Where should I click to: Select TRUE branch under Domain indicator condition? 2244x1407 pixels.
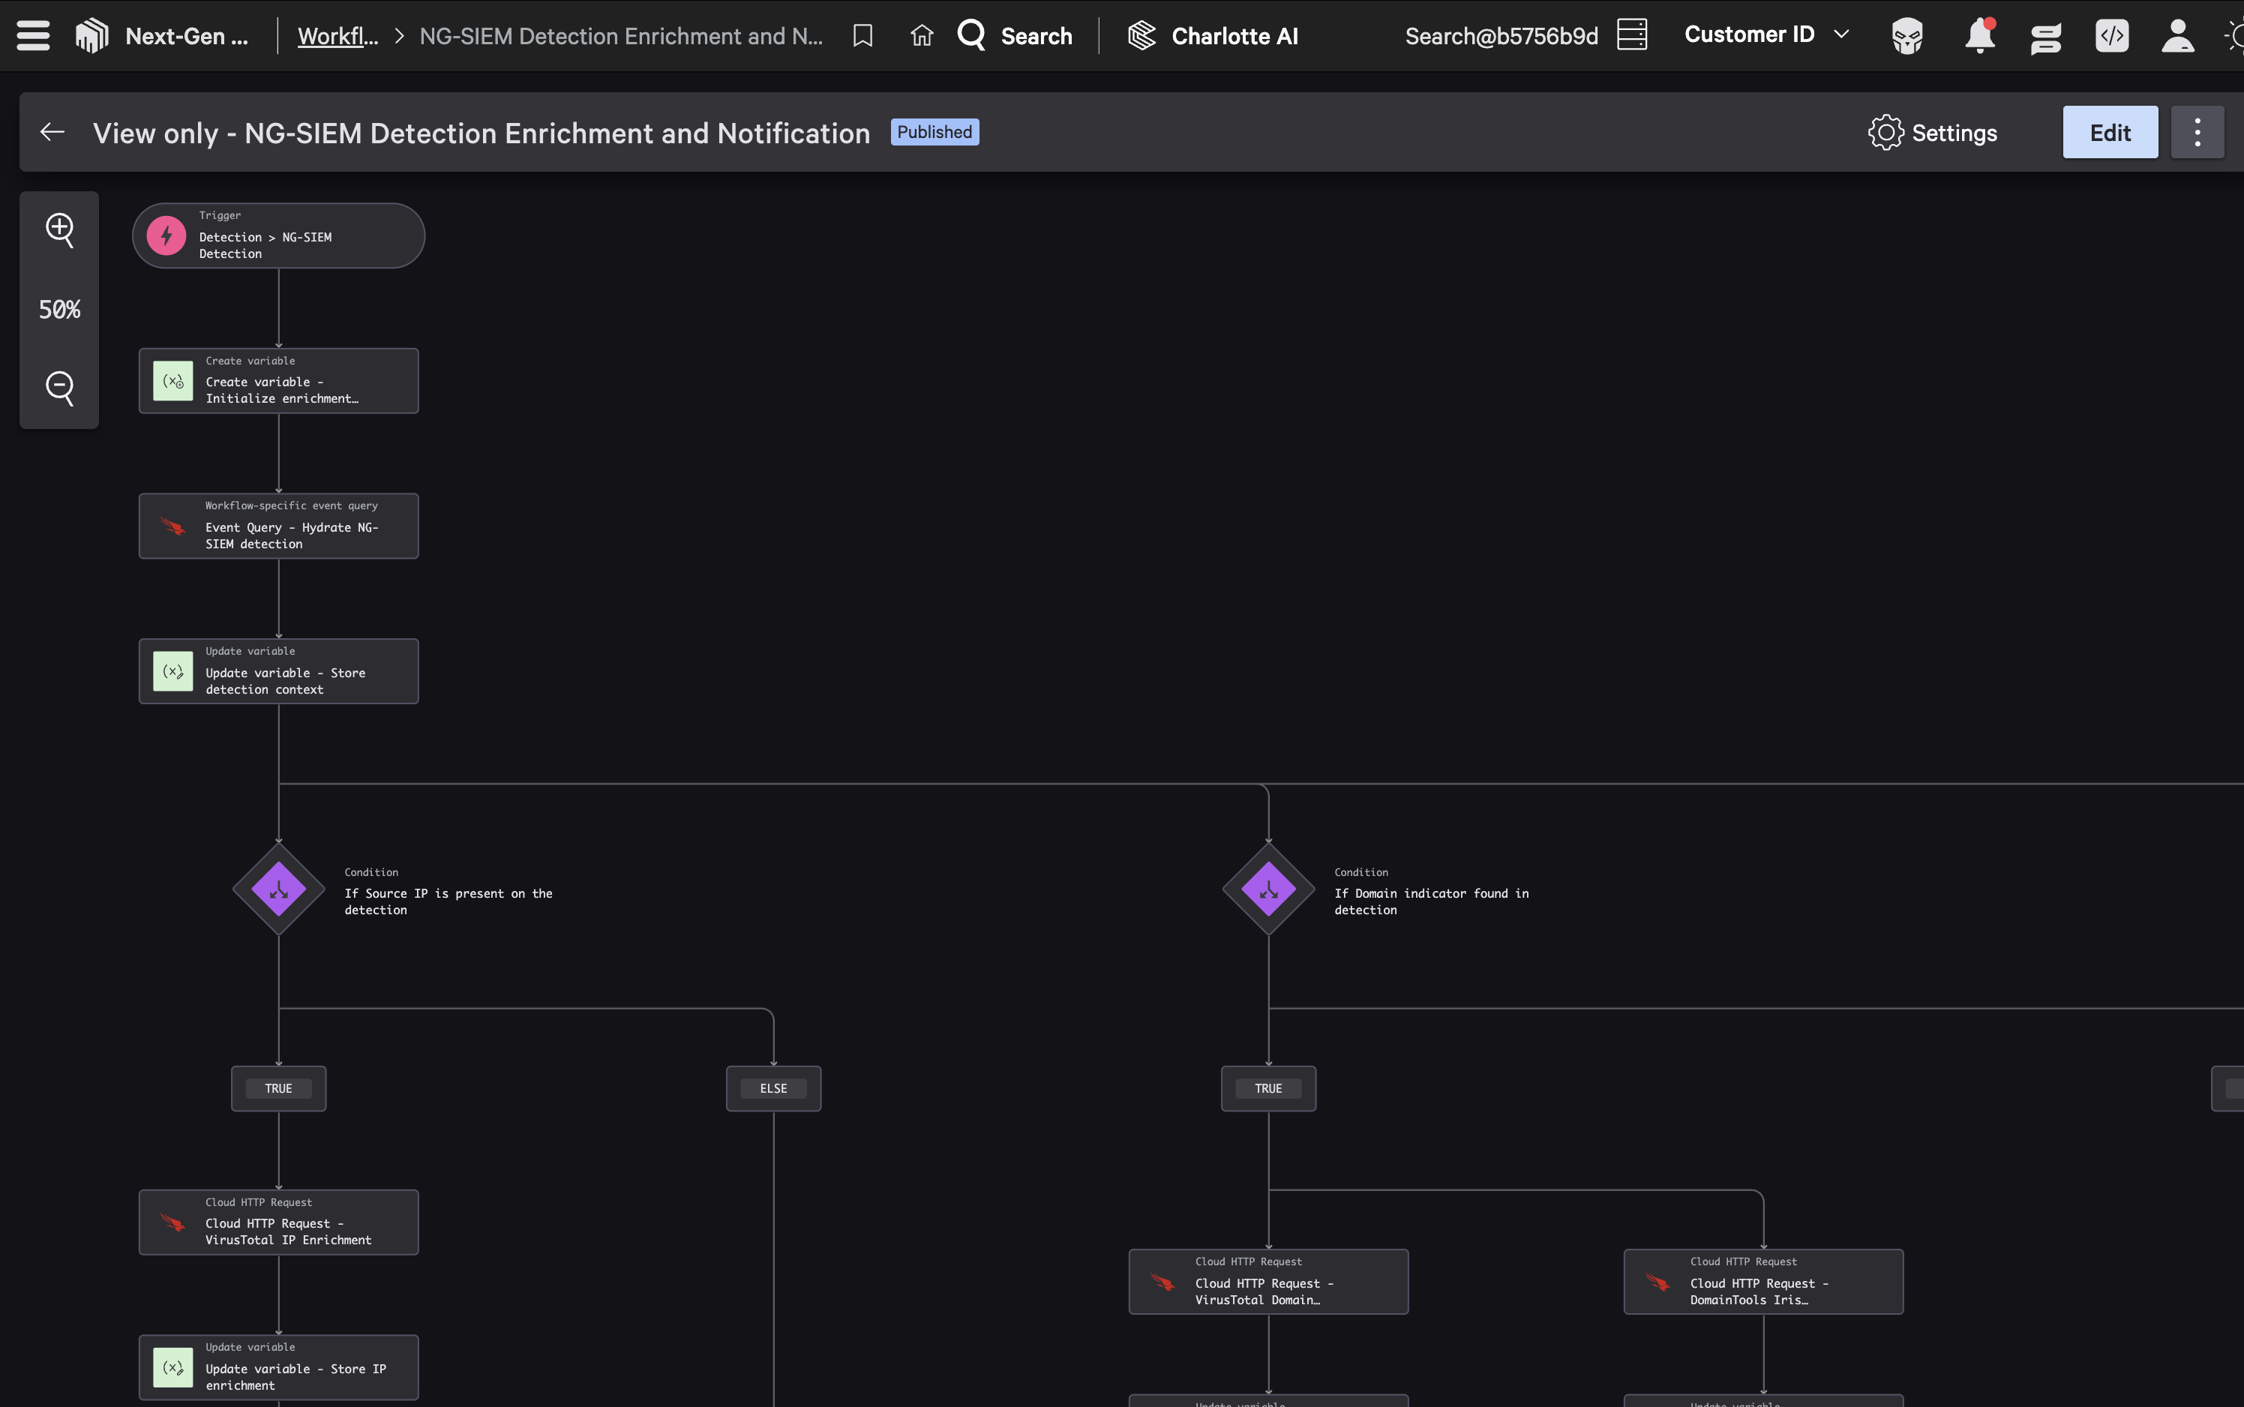coord(1268,1089)
